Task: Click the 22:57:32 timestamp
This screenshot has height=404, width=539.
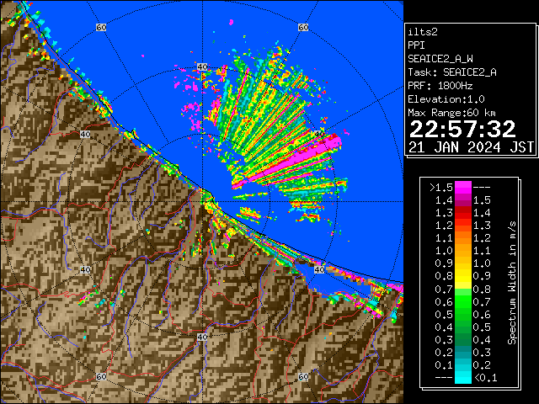Action: pyautogui.click(x=462, y=129)
